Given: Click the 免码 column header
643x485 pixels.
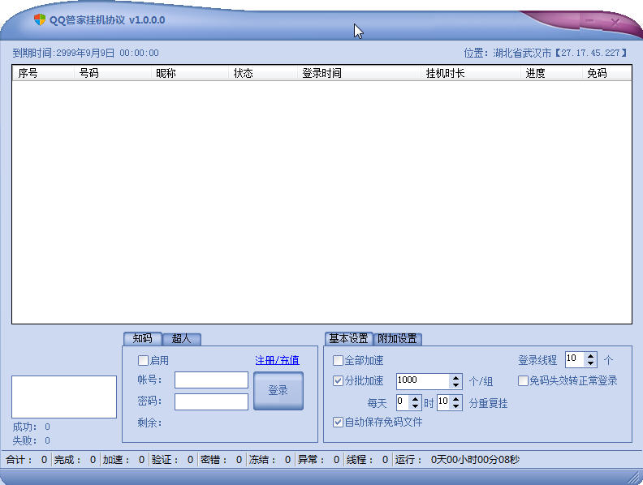Looking at the screenshot, I should 606,73.
